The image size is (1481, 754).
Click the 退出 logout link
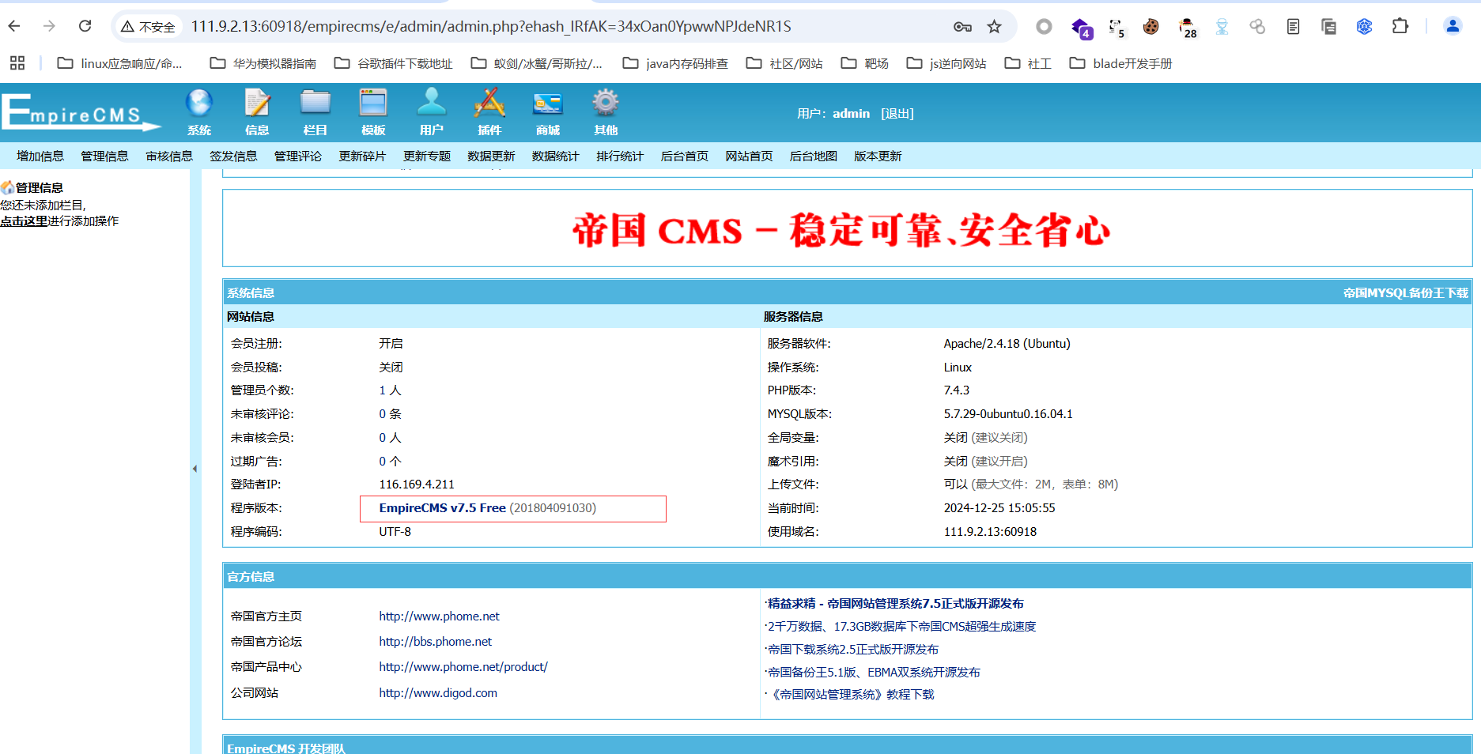(897, 114)
